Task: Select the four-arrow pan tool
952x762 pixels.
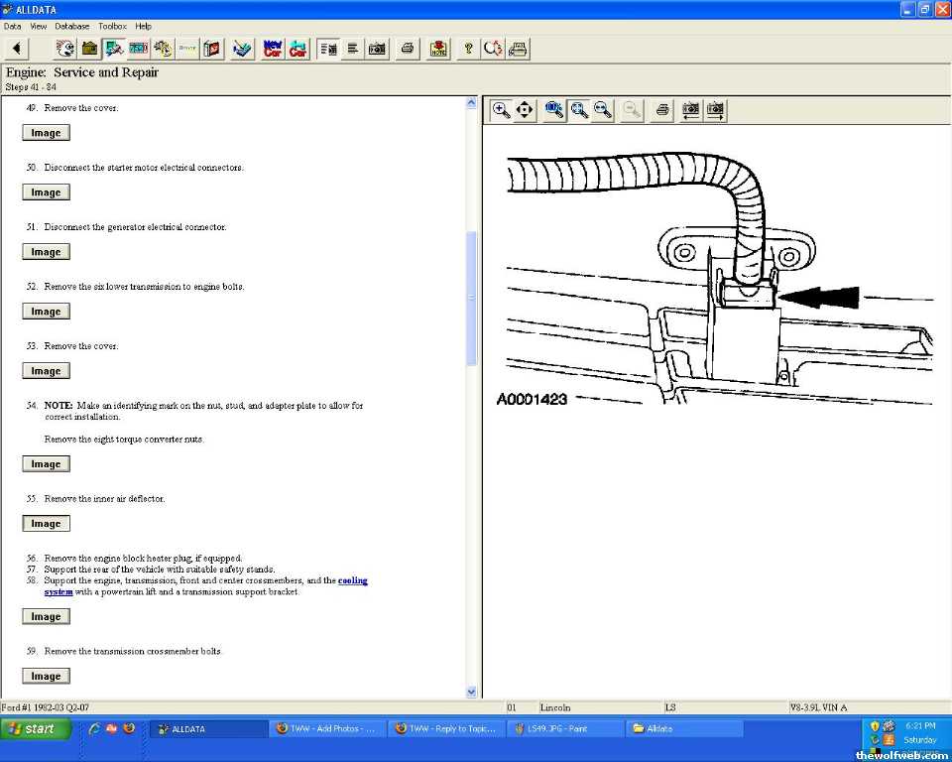Action: (x=526, y=110)
